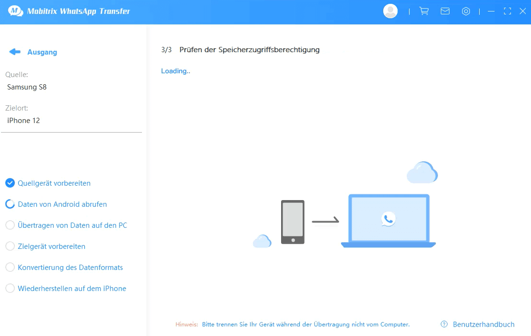
Task: Click the fullscreen icon in the title bar
Action: tap(507, 11)
